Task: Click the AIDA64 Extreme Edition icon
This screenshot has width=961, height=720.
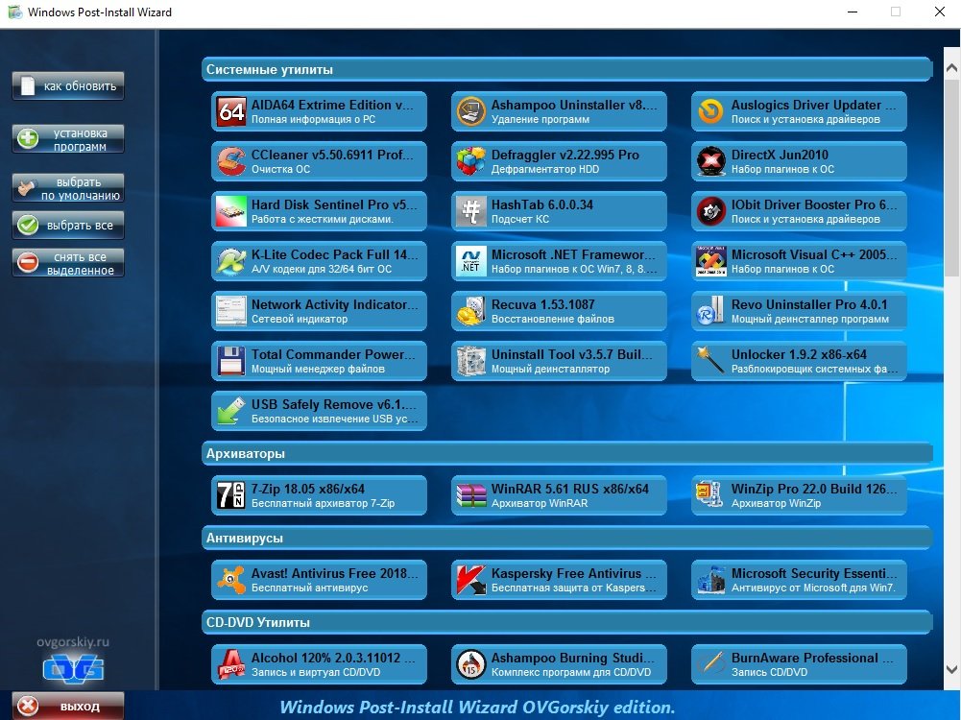Action: (x=231, y=112)
